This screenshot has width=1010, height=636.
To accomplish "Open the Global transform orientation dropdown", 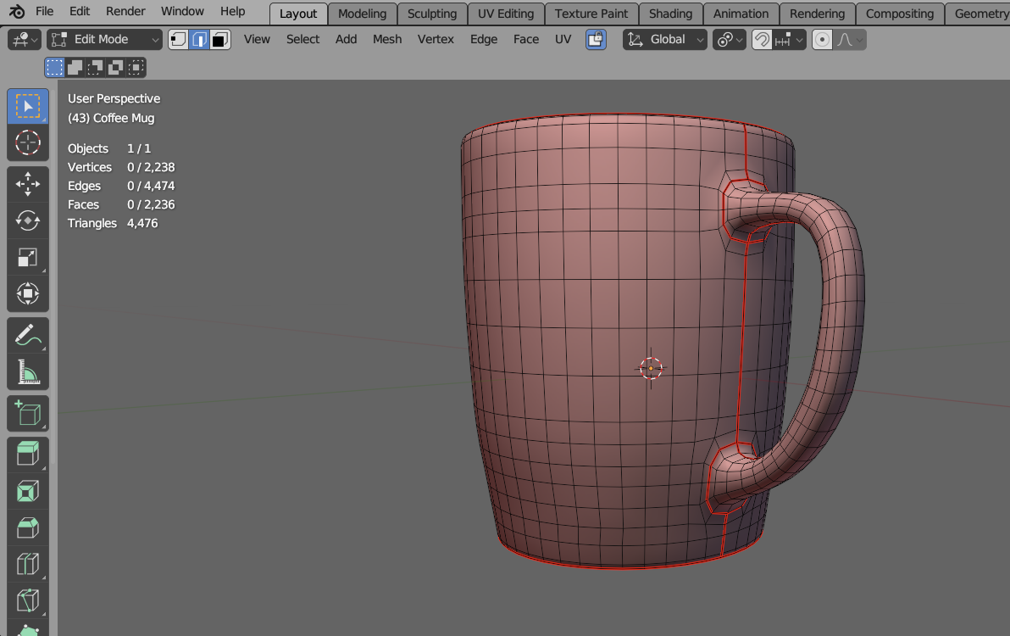I will pos(665,39).
